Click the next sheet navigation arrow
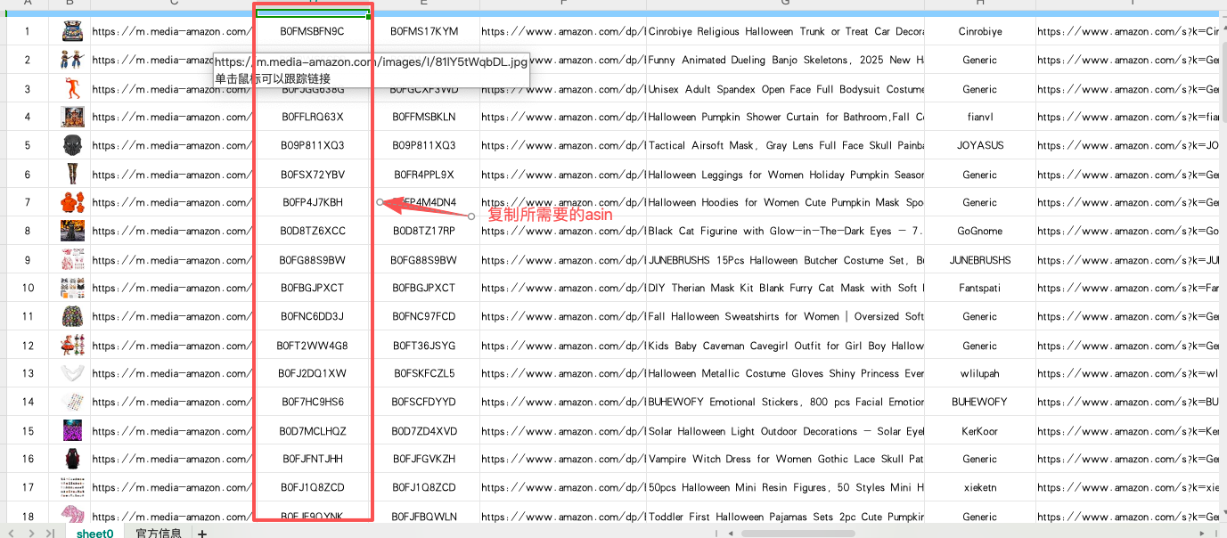The width and height of the screenshot is (1227, 538). tap(32, 533)
